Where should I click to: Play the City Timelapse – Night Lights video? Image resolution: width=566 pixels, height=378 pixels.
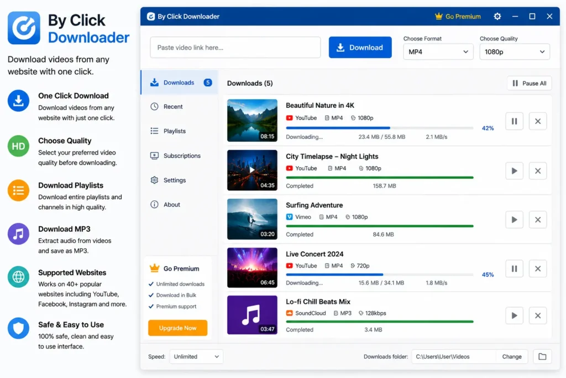coord(514,171)
